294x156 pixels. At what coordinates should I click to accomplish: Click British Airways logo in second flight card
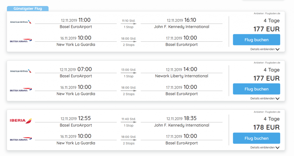[x=21, y=90]
